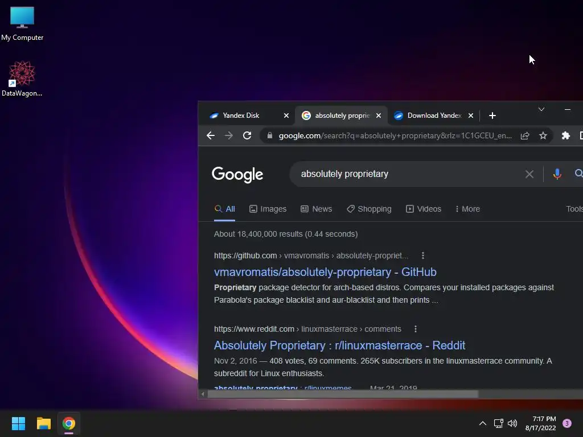Open network status tray icon

point(498,423)
